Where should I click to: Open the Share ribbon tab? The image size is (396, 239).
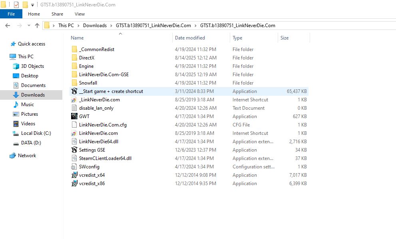(x=57, y=14)
